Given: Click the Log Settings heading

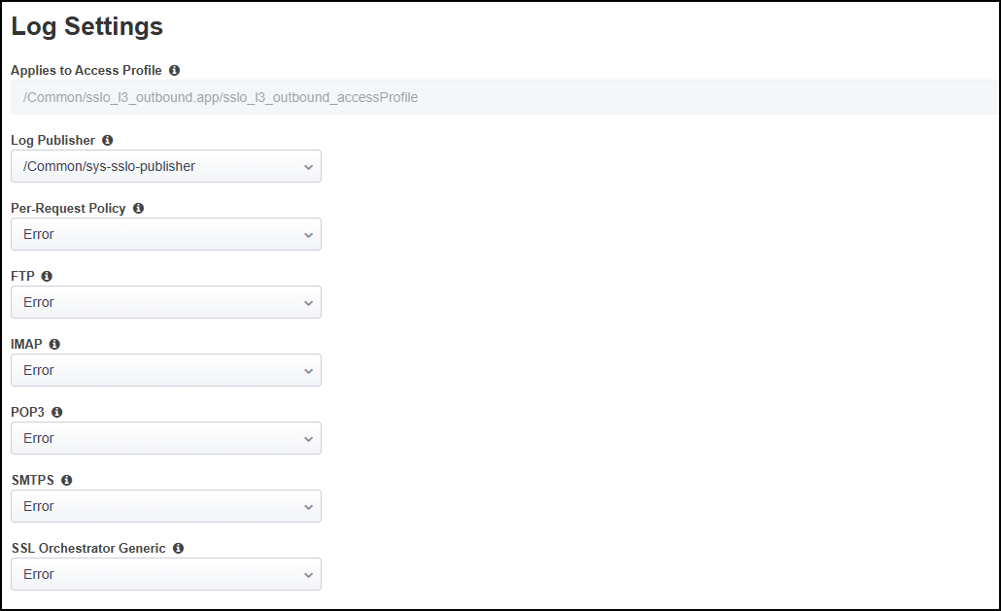Looking at the screenshot, I should click(x=86, y=27).
